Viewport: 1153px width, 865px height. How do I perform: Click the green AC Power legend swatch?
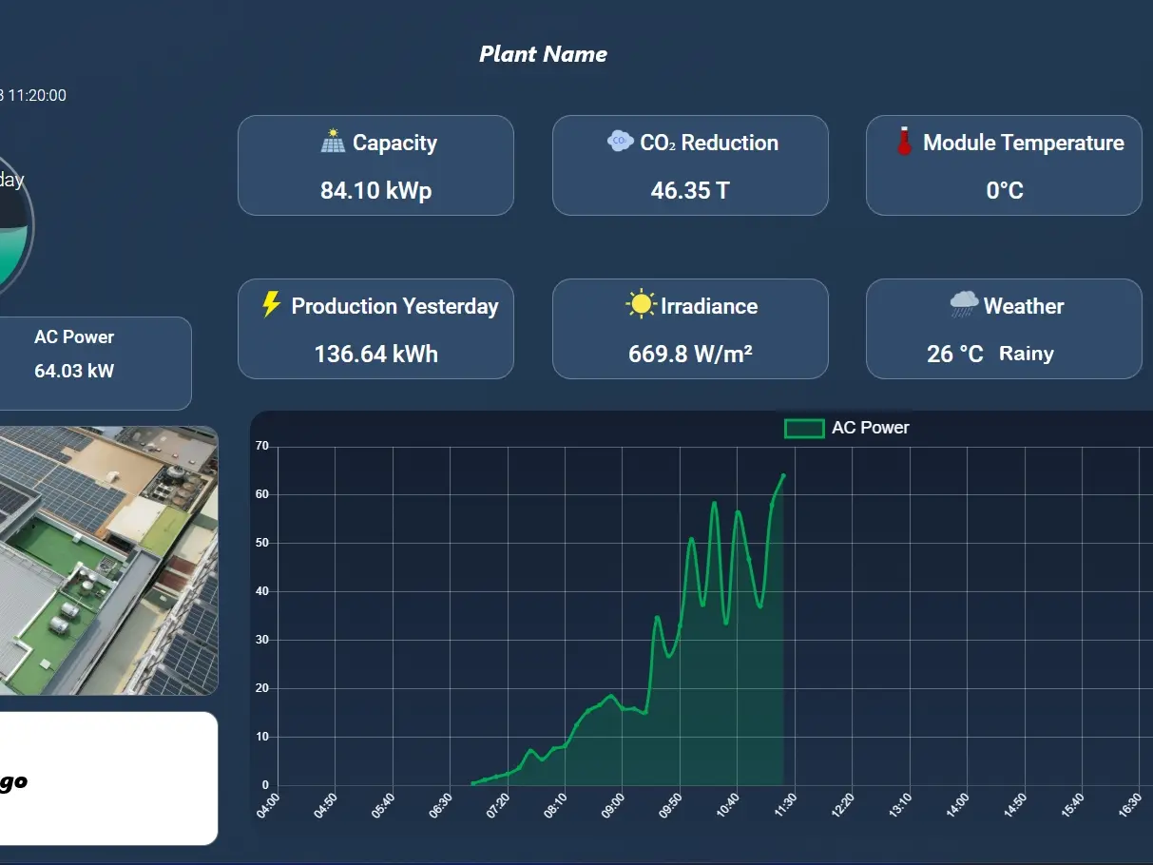tap(803, 429)
